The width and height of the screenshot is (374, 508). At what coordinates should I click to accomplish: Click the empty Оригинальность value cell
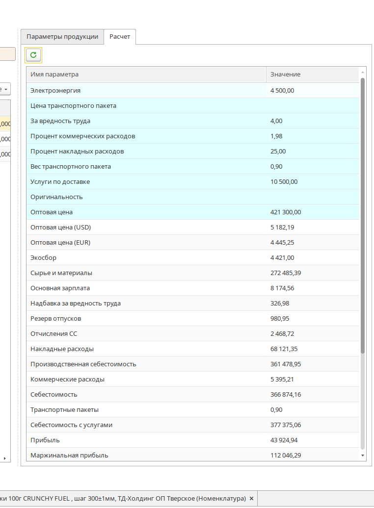pyautogui.click(x=312, y=197)
